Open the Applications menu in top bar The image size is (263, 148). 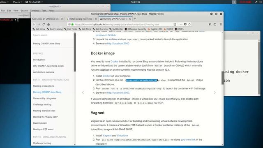pos(4,2)
